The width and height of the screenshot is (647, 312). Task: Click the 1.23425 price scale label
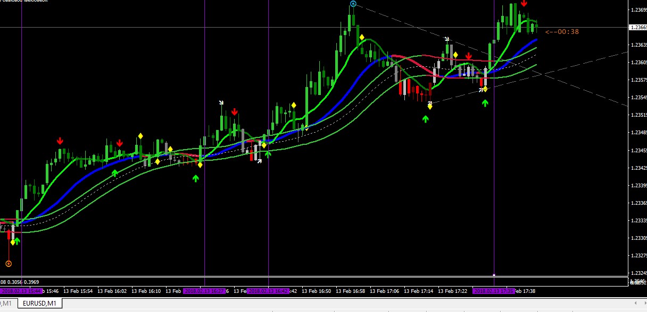(x=638, y=168)
